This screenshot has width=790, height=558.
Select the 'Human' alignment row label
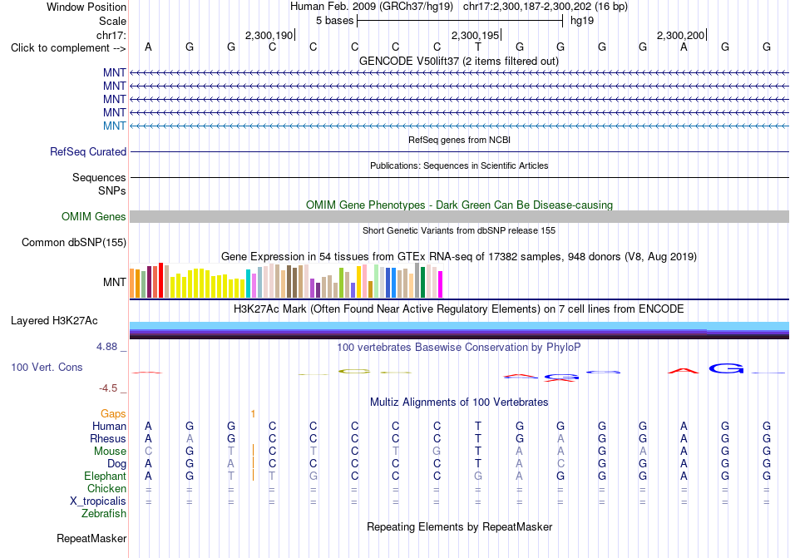pyautogui.click(x=109, y=426)
